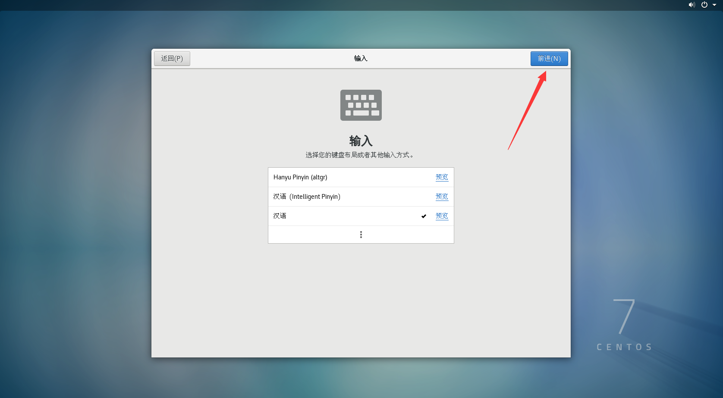Viewport: 723px width, 398px height.
Task: Click the bold 输入 heading below keyboard icon
Action: pyautogui.click(x=361, y=141)
